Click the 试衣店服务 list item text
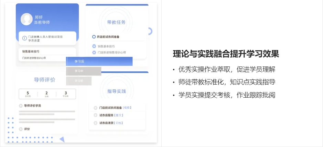 [106, 115]
